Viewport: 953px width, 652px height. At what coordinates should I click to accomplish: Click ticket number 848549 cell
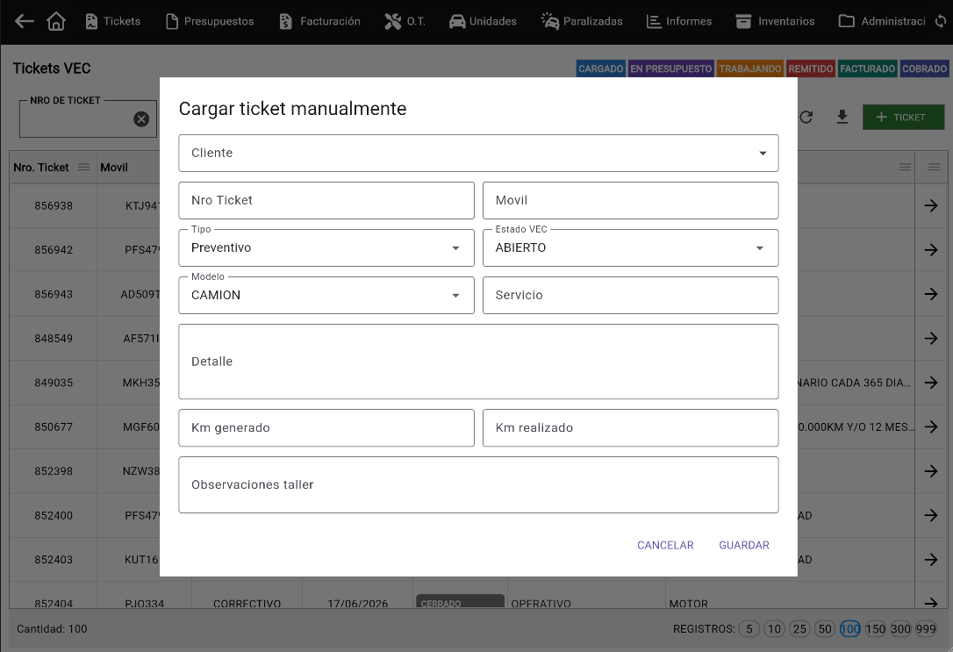coord(54,339)
